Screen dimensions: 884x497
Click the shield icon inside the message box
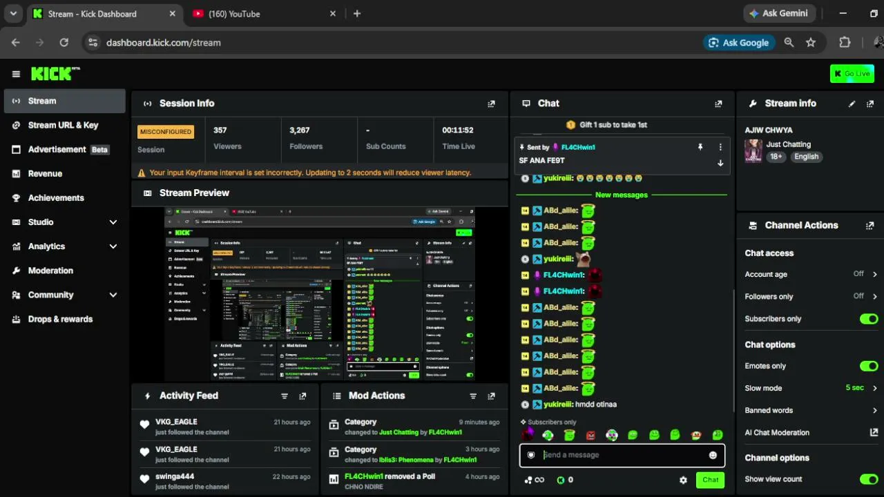pos(531,455)
